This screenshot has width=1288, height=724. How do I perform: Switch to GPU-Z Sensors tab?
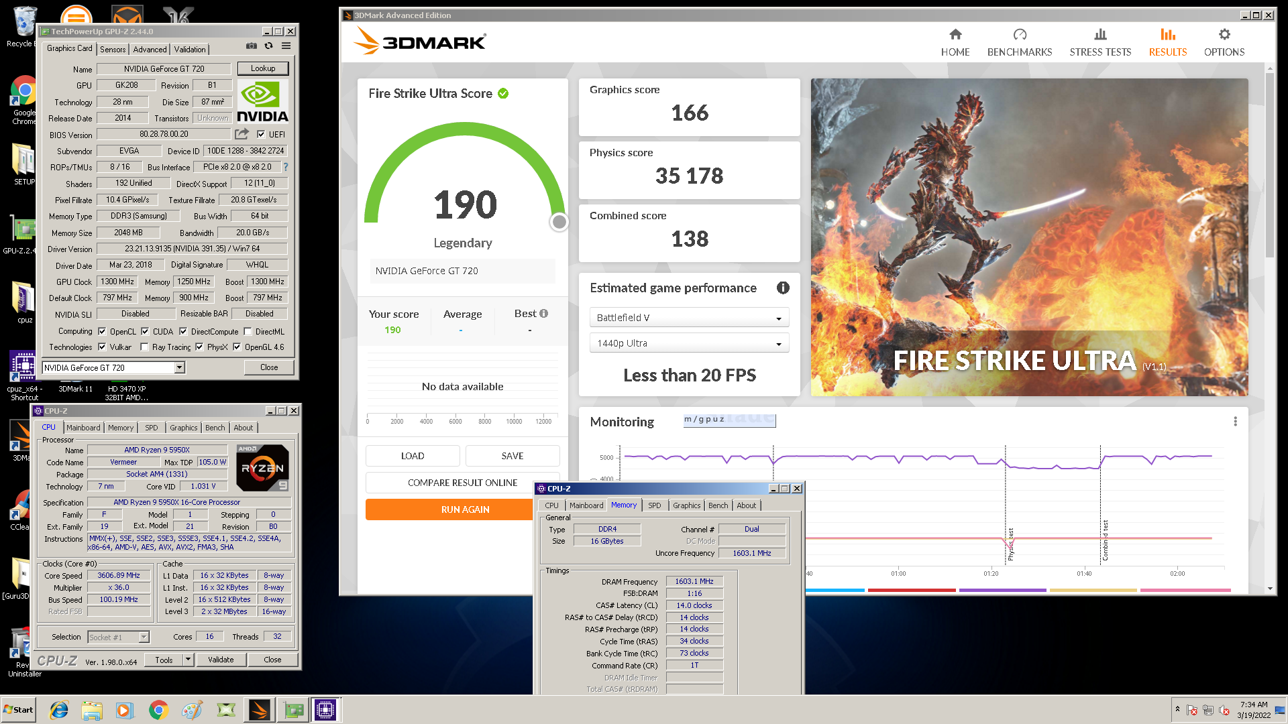113,50
